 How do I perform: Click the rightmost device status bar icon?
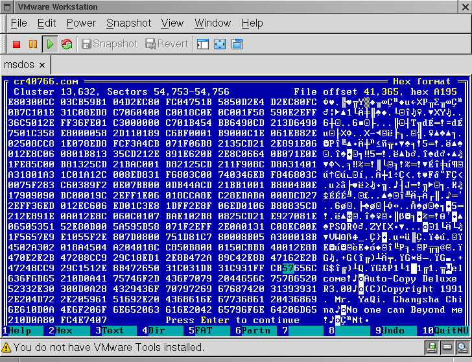[x=462, y=348]
